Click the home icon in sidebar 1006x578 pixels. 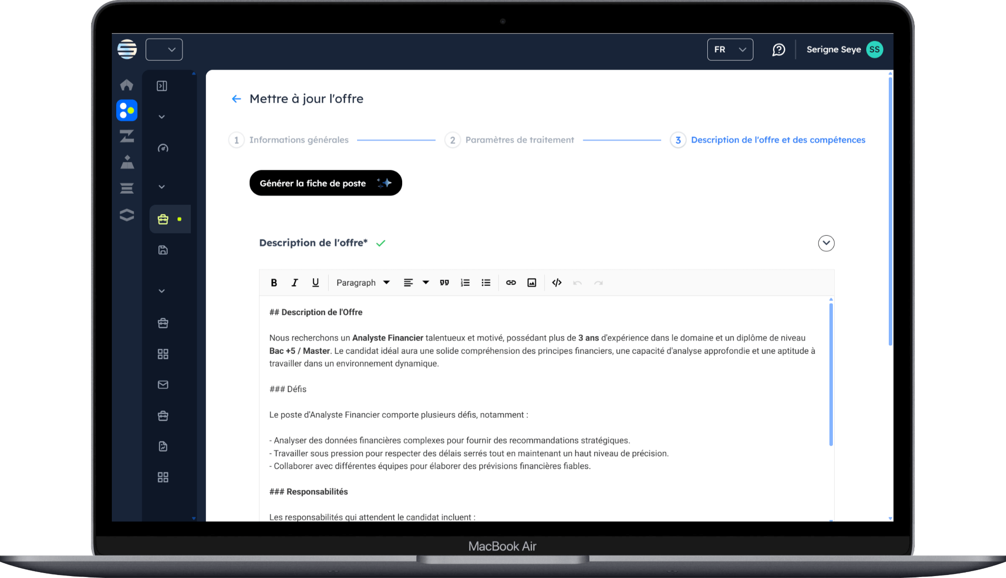coord(127,85)
